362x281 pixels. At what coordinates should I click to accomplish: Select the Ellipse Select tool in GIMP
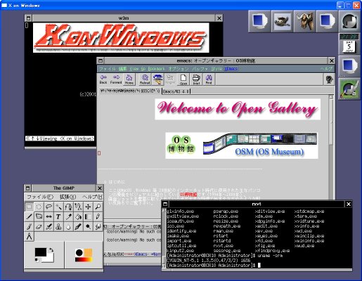pyautogui.click(x=39, y=207)
